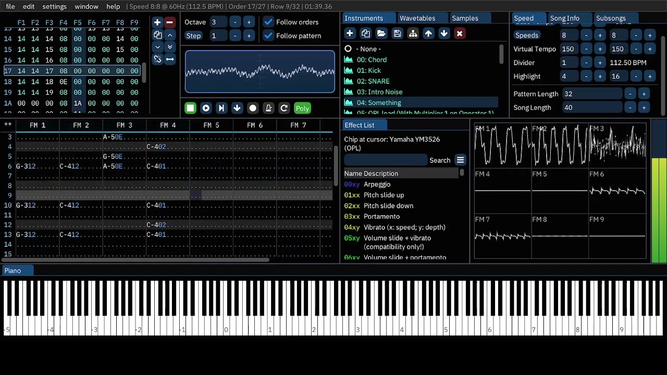Toggle order link mode with broken-chain icon
Viewport: 667px width, 375px height.
point(157,59)
